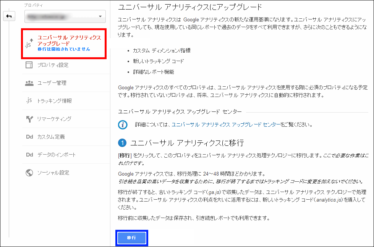Image resolution: width=374 pixels, height=247 pixels.
Task: Click the ユニバーサル アナリティクスに移行 step heading
Action: point(187,143)
